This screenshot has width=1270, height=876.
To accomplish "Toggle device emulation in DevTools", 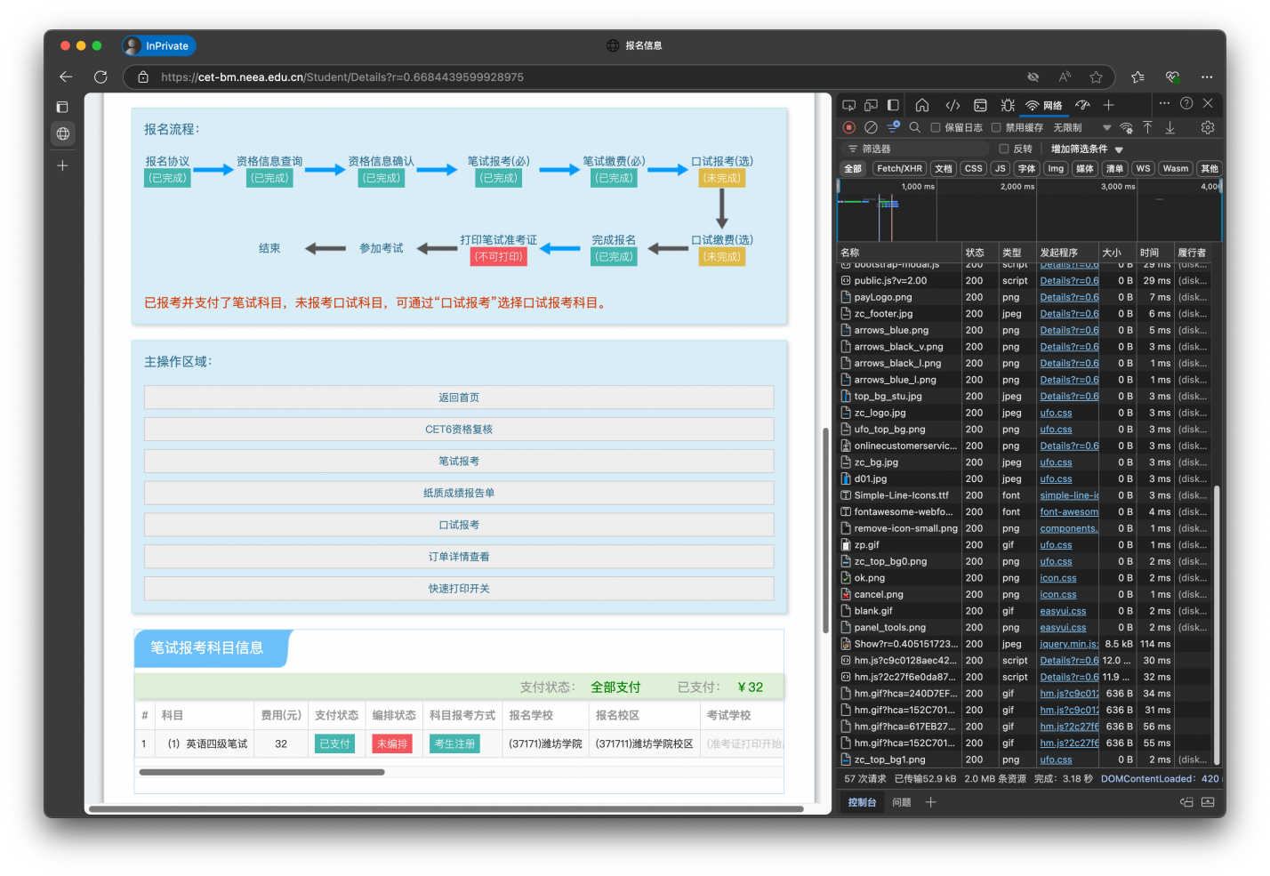I will pyautogui.click(x=871, y=105).
